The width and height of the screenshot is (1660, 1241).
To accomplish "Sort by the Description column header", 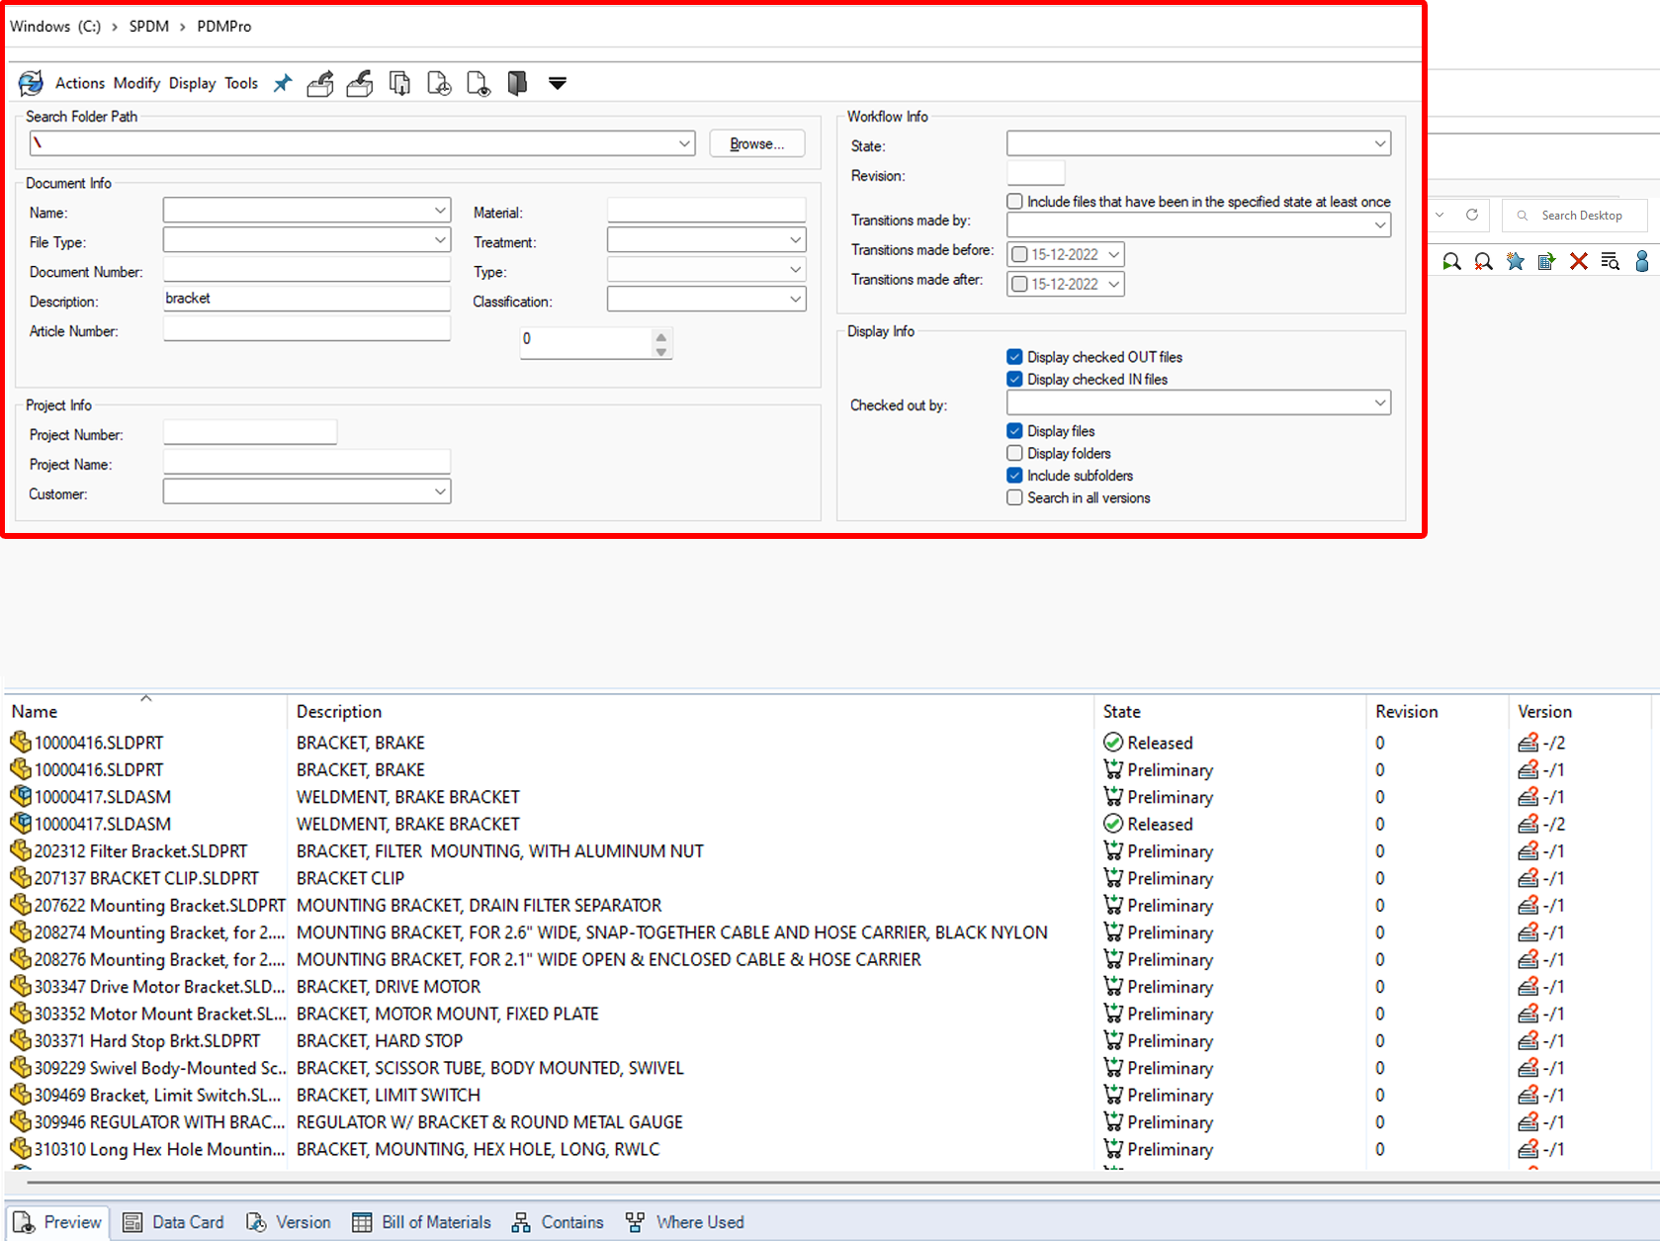I will pos(339,711).
